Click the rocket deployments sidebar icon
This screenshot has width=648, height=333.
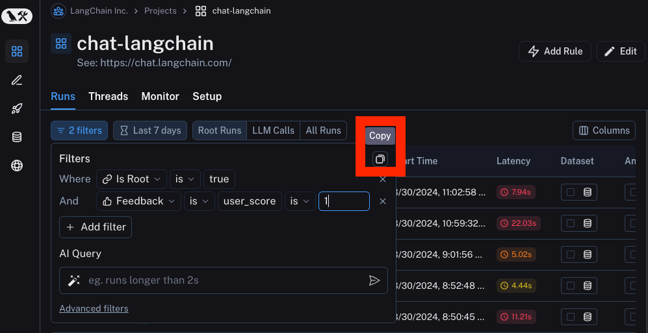point(17,108)
